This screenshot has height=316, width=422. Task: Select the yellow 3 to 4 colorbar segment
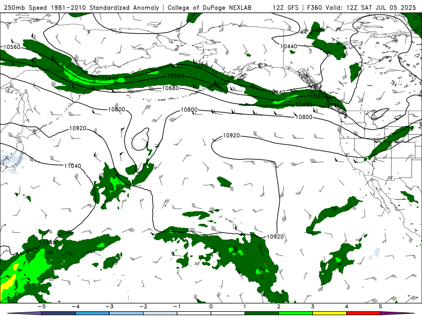329,313
